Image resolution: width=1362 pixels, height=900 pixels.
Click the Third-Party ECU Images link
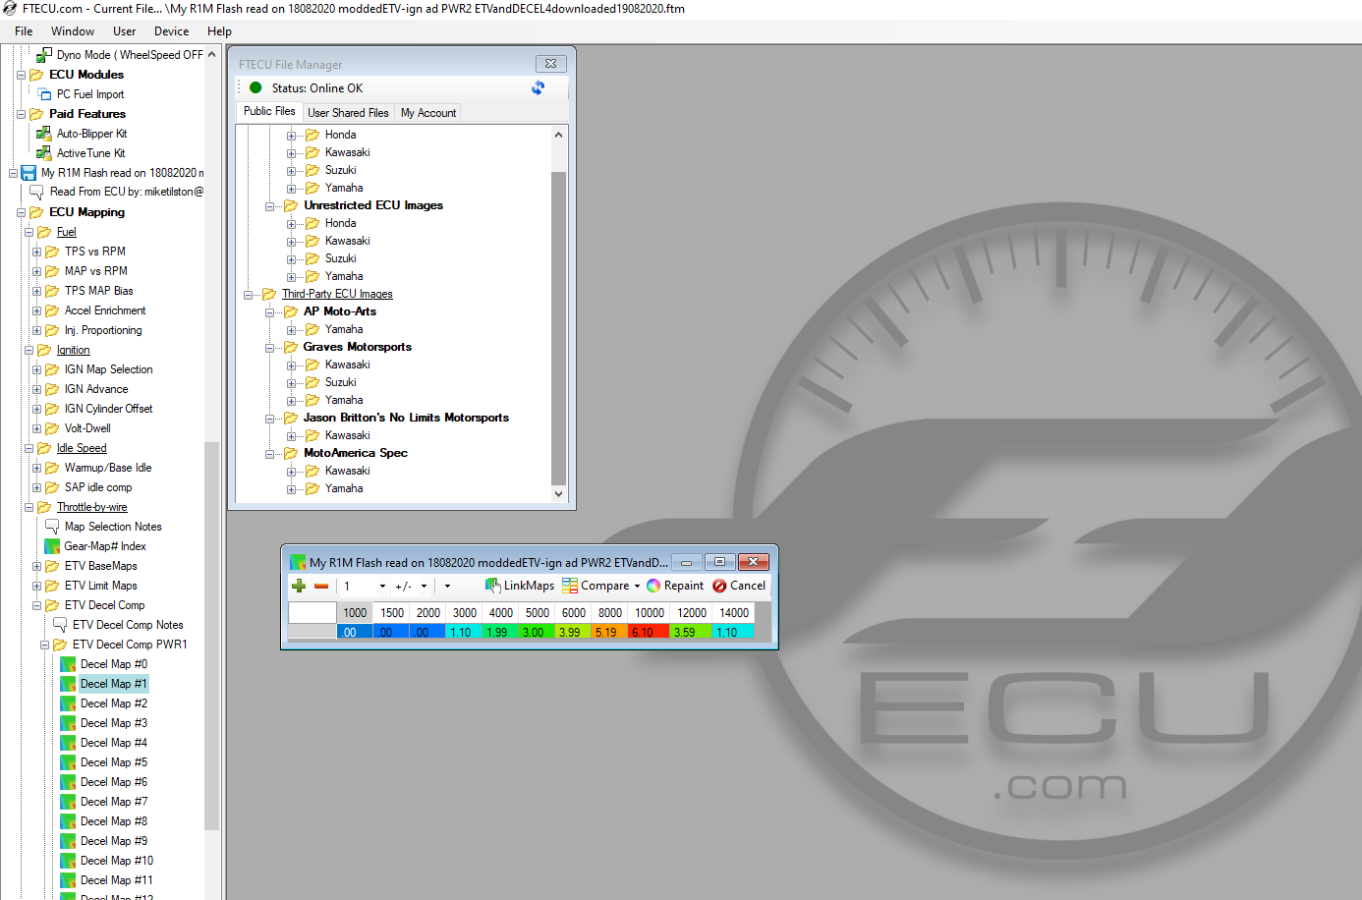(x=337, y=294)
